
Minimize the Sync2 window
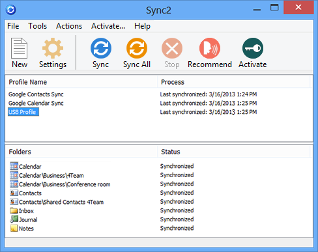tap(257, 9)
